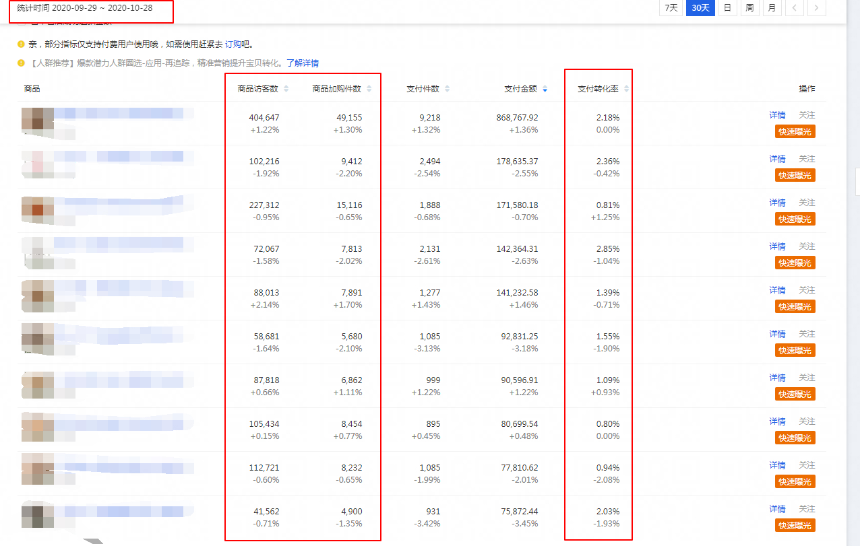Sort by 支付件数 column arrows

coord(448,89)
